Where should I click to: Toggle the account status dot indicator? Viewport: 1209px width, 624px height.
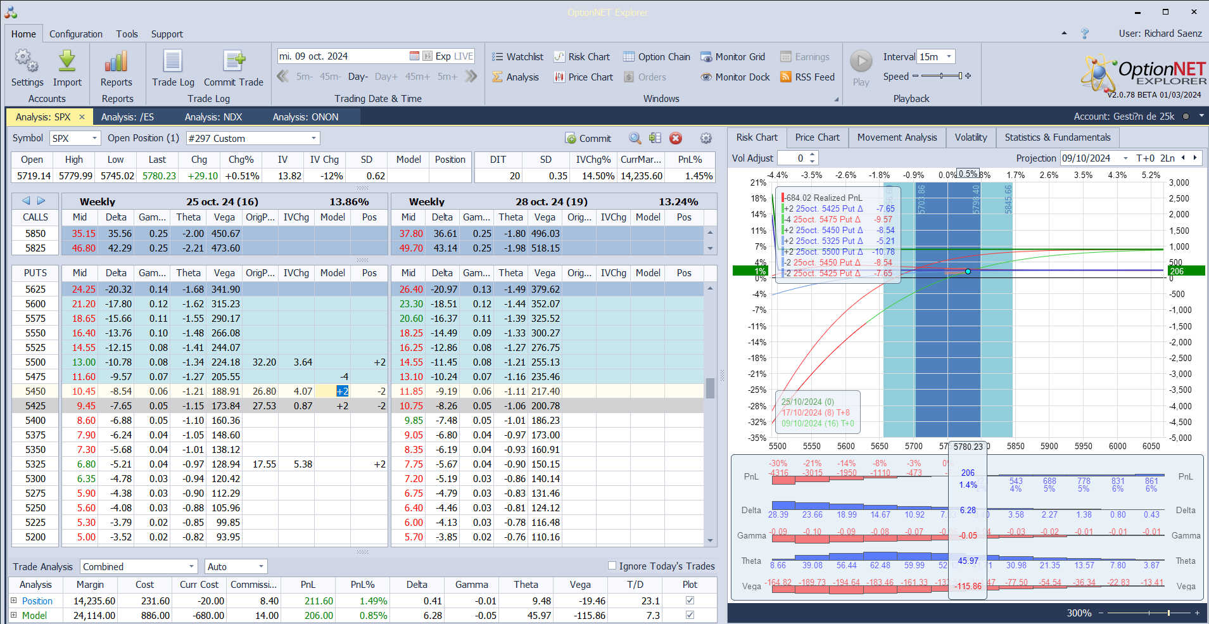pyautogui.click(x=1186, y=117)
